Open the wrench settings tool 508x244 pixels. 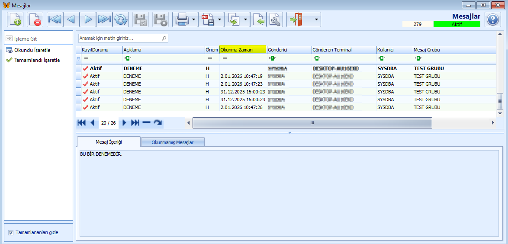tap(275, 19)
